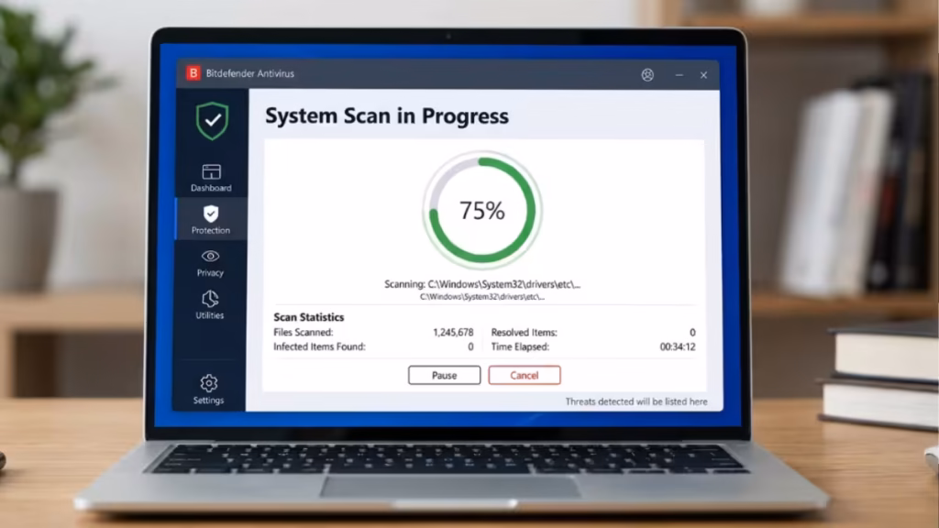This screenshot has width=939, height=528.
Task: Open the Dashboard section in sidebar
Action: pos(211,178)
